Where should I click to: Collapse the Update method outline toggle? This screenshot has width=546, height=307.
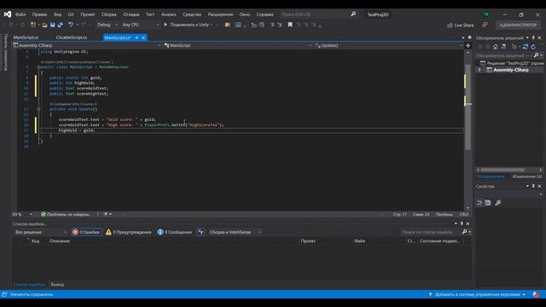(38, 109)
